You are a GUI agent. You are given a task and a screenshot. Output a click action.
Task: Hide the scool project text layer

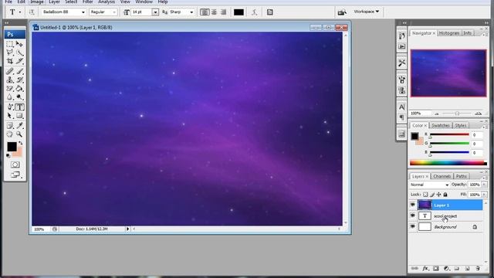(413, 215)
